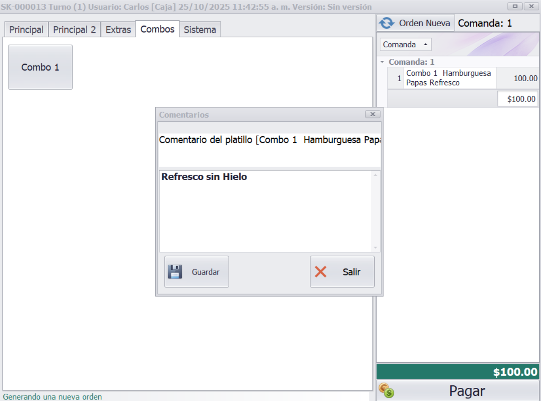Click the blue refresh arrows icon

click(387, 23)
